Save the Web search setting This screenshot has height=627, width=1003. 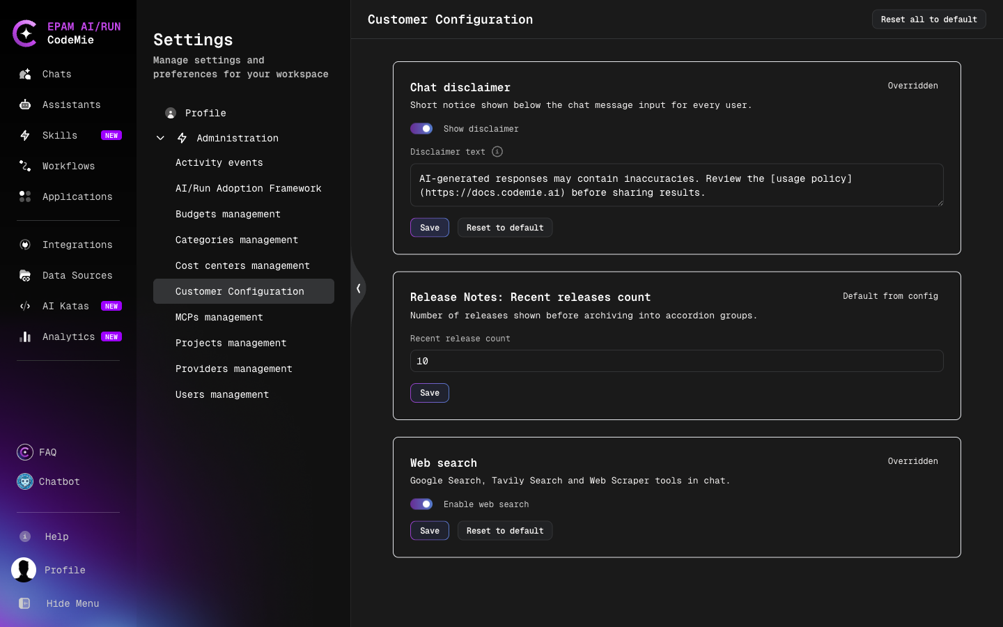tap(430, 531)
